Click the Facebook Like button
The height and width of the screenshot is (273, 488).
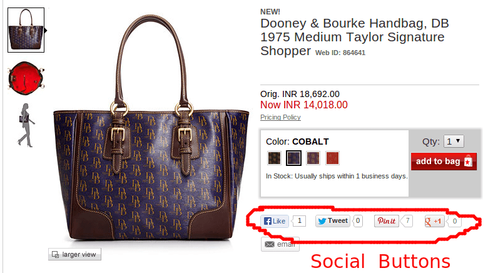coord(275,221)
